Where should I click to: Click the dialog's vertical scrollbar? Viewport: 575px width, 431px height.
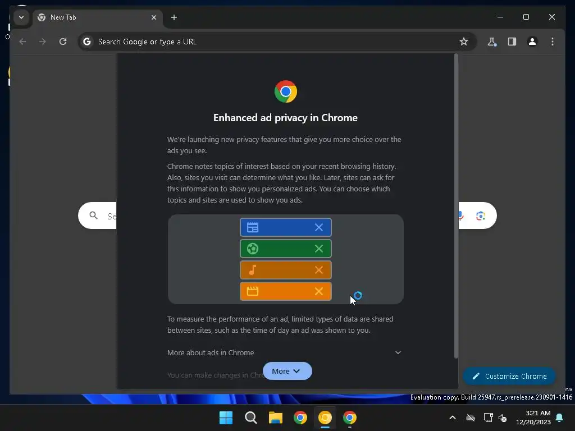coord(456,205)
